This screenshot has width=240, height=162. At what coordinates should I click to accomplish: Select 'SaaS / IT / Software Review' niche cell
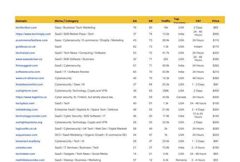pyautogui.click(x=72, y=72)
